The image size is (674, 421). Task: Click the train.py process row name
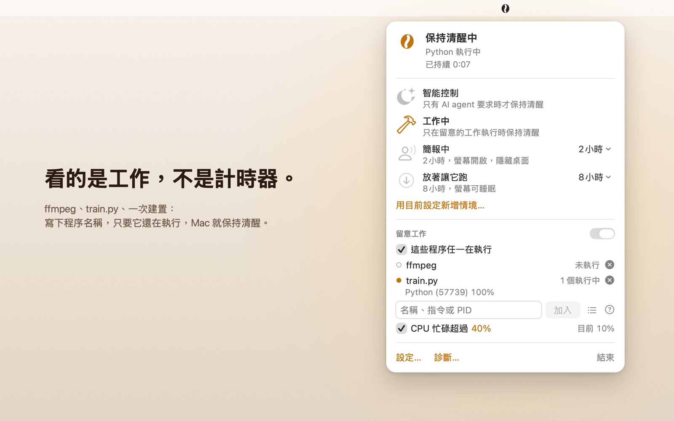tap(422, 281)
